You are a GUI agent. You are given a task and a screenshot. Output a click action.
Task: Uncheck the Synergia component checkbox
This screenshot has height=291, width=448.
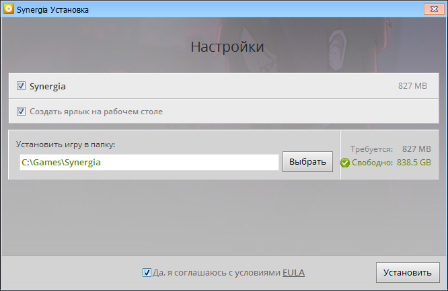pyautogui.click(x=21, y=85)
